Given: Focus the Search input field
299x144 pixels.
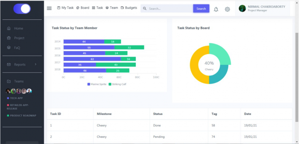Looking at the screenshot, I should (167, 9).
